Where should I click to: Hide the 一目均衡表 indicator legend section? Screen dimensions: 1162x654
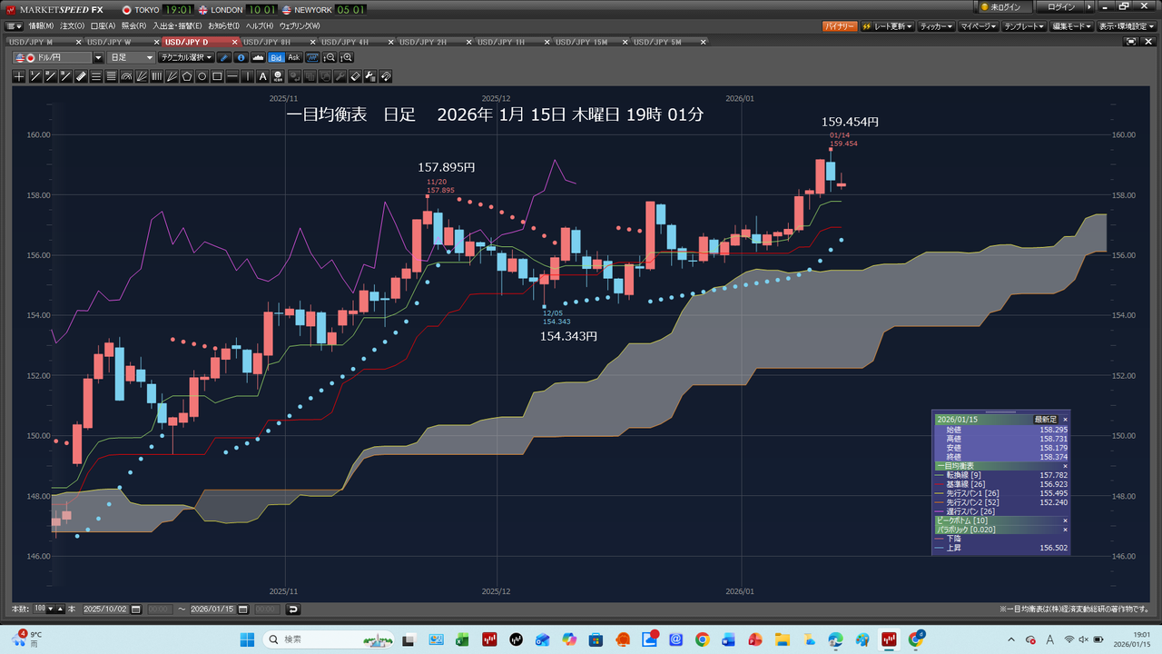click(1065, 466)
